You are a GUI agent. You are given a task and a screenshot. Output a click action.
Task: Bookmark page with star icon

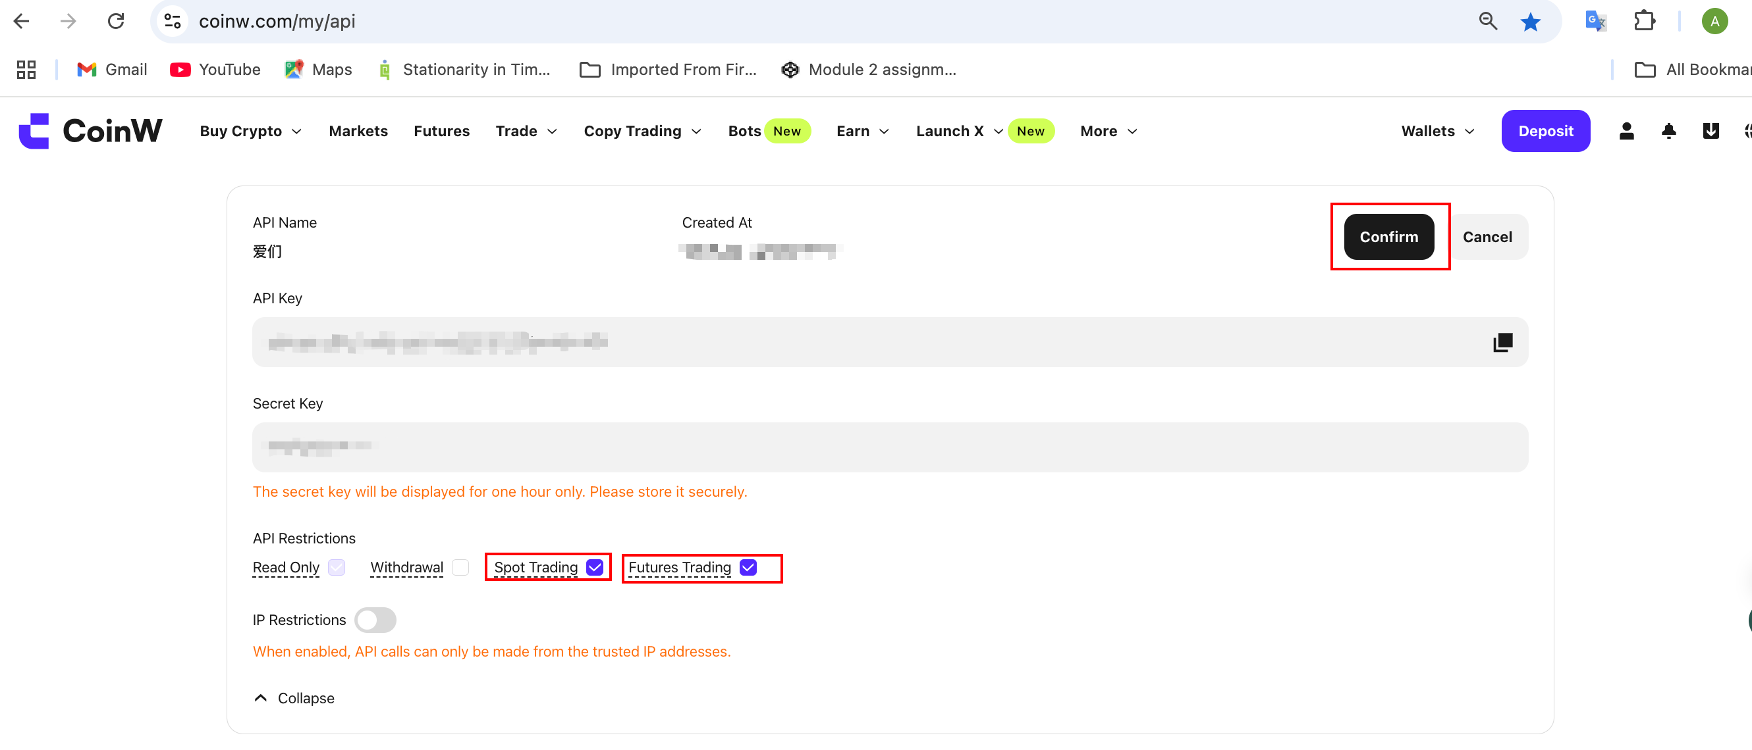(x=1530, y=22)
